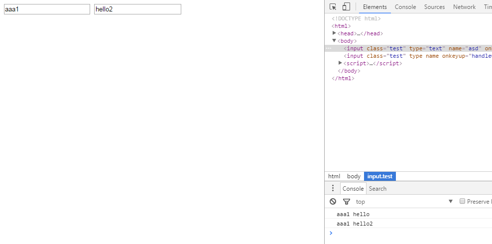The width and height of the screenshot is (492, 244).
Task: Select the opening html tag node
Action: coord(341,26)
